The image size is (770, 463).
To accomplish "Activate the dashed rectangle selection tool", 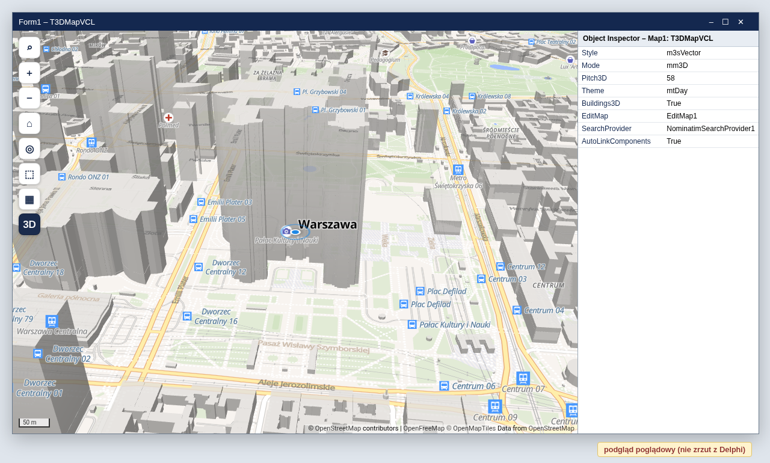I will point(29,174).
